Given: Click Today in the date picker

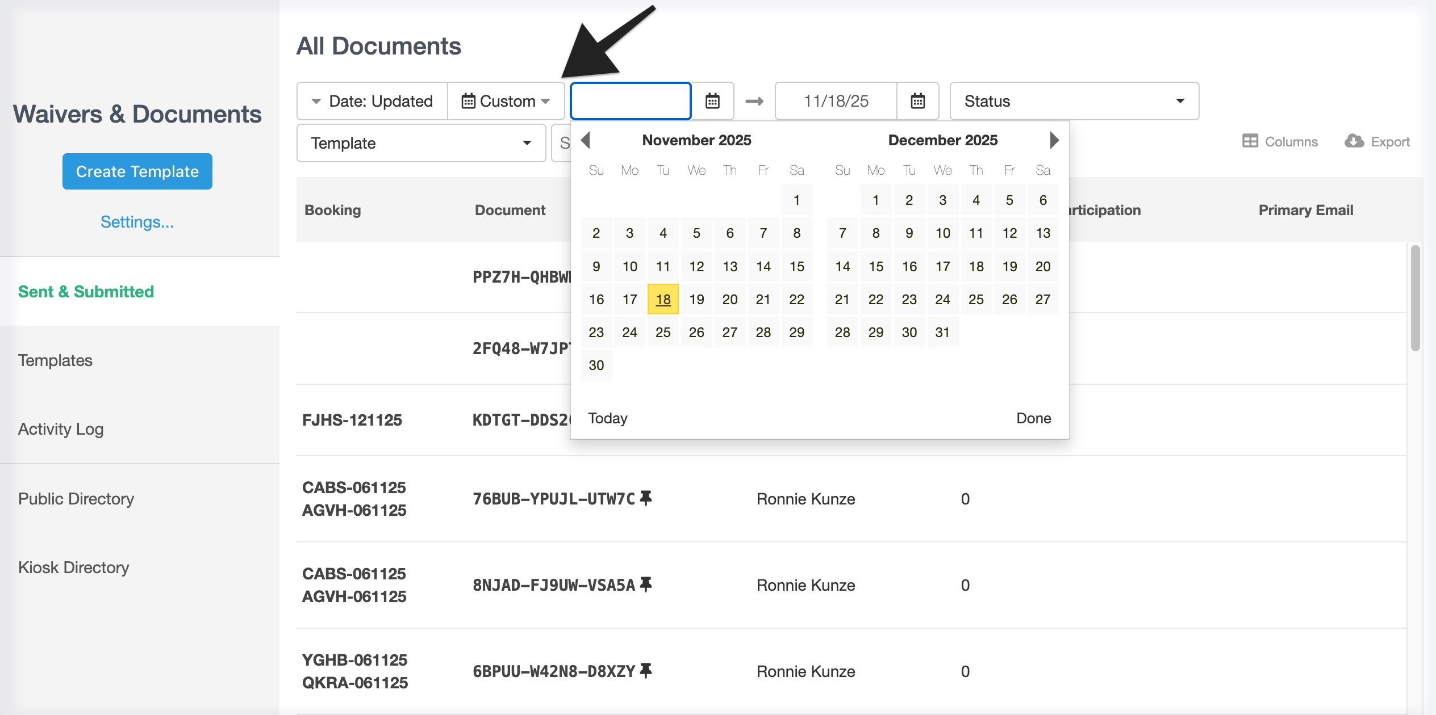Looking at the screenshot, I should point(608,418).
